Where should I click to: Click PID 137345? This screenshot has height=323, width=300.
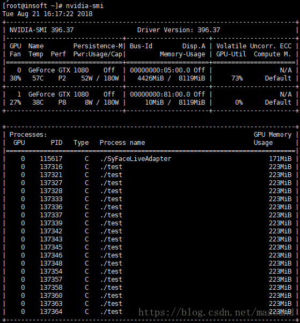coord(51,247)
